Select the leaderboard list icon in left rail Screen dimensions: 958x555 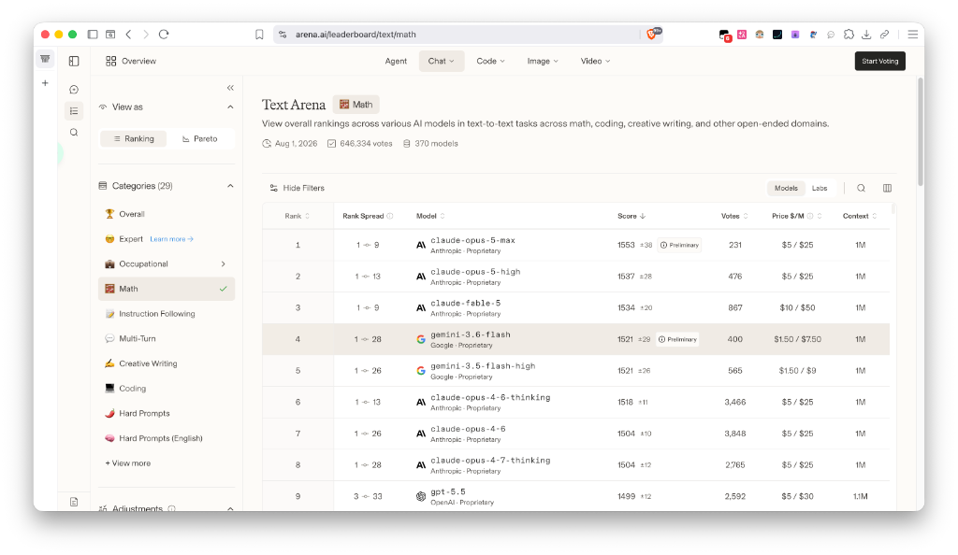pos(74,111)
